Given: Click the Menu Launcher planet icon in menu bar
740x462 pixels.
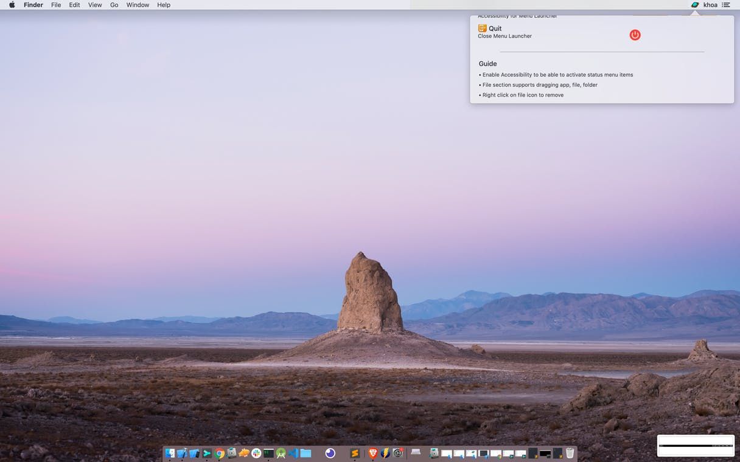Looking at the screenshot, I should [x=694, y=5].
